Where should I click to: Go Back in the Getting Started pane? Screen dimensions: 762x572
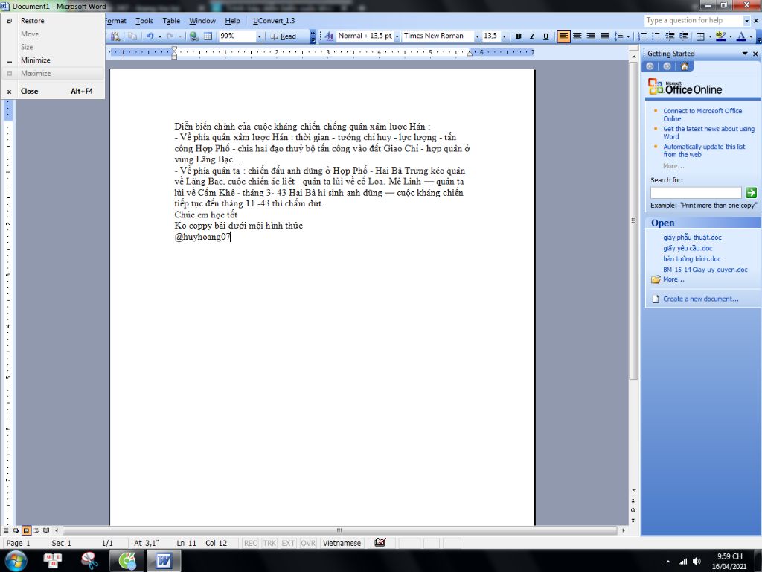[x=650, y=66]
